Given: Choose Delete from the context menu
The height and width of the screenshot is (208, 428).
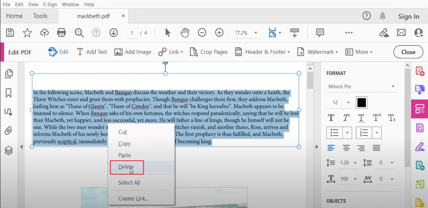Looking at the screenshot, I should pyautogui.click(x=126, y=167).
